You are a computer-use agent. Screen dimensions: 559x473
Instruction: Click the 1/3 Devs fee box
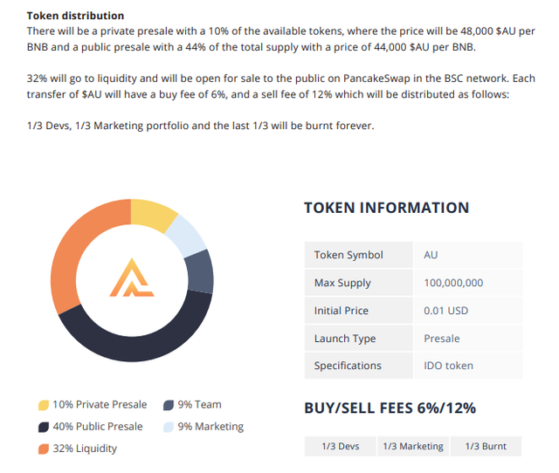point(341,446)
